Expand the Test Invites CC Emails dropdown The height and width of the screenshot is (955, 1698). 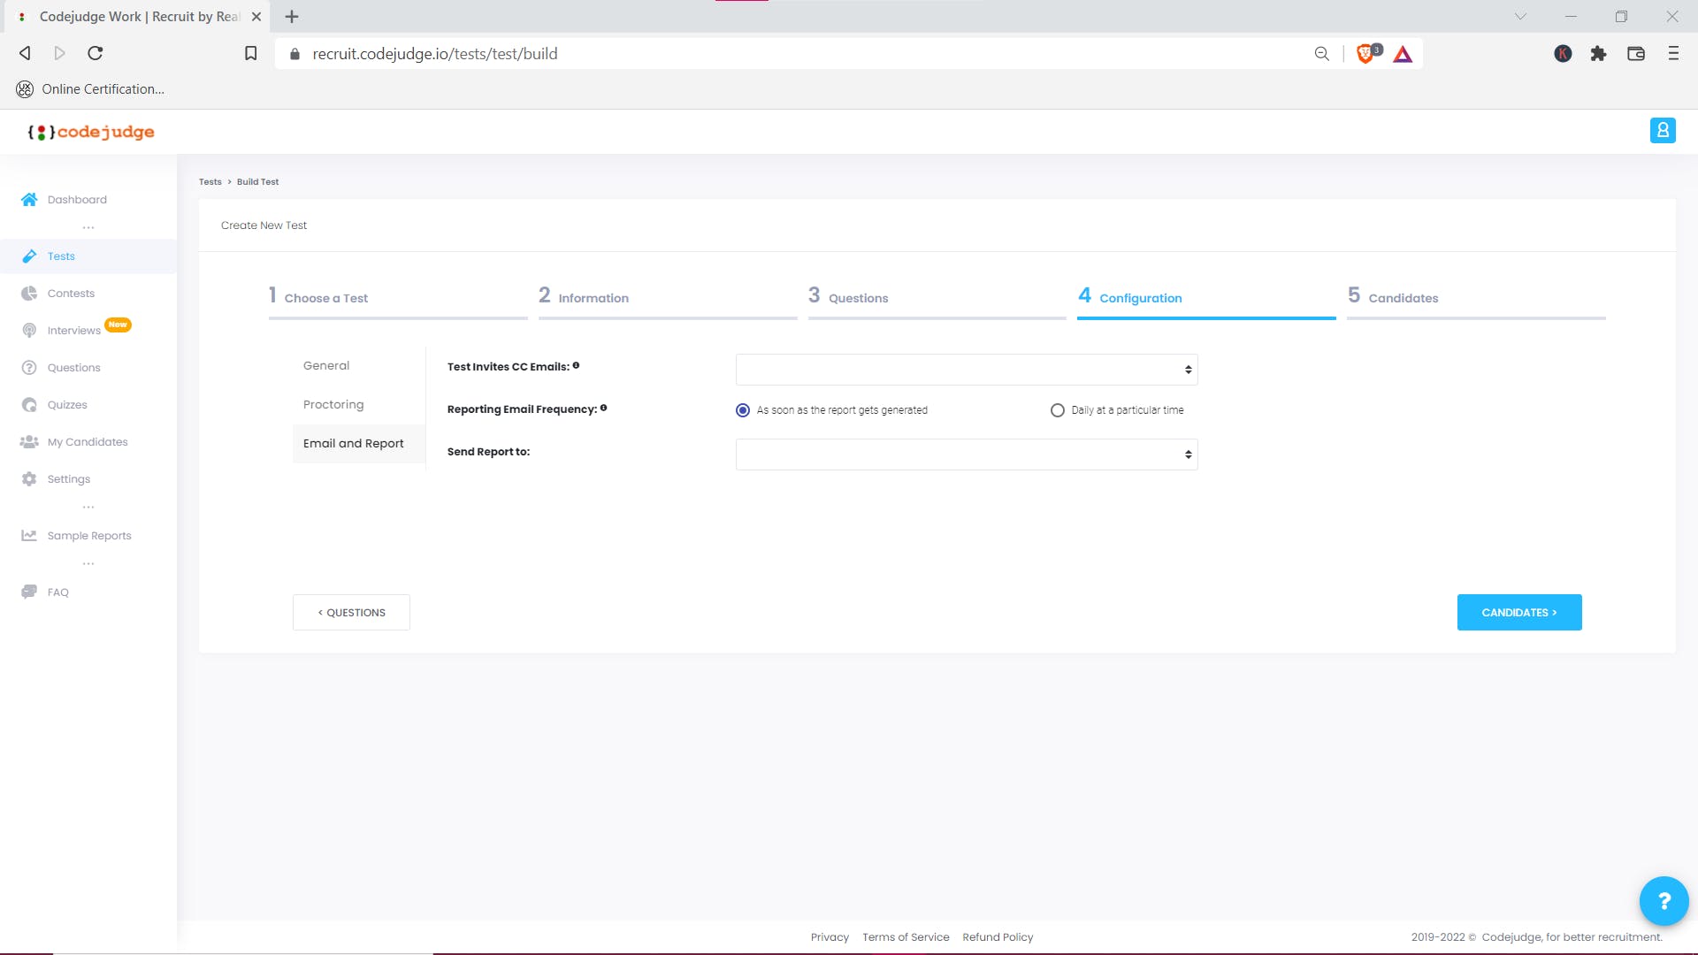tap(967, 370)
